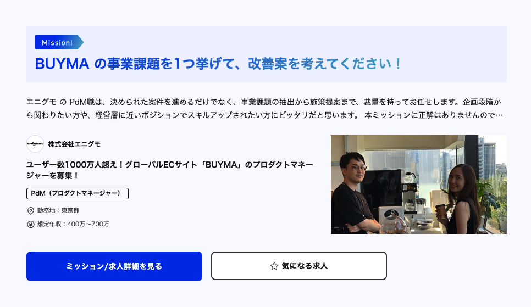Click second description line ending ありませんので…
This screenshot has width=531, height=307.
click(265, 115)
